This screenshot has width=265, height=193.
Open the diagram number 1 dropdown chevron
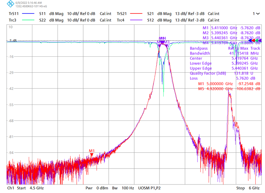pos(258,14)
